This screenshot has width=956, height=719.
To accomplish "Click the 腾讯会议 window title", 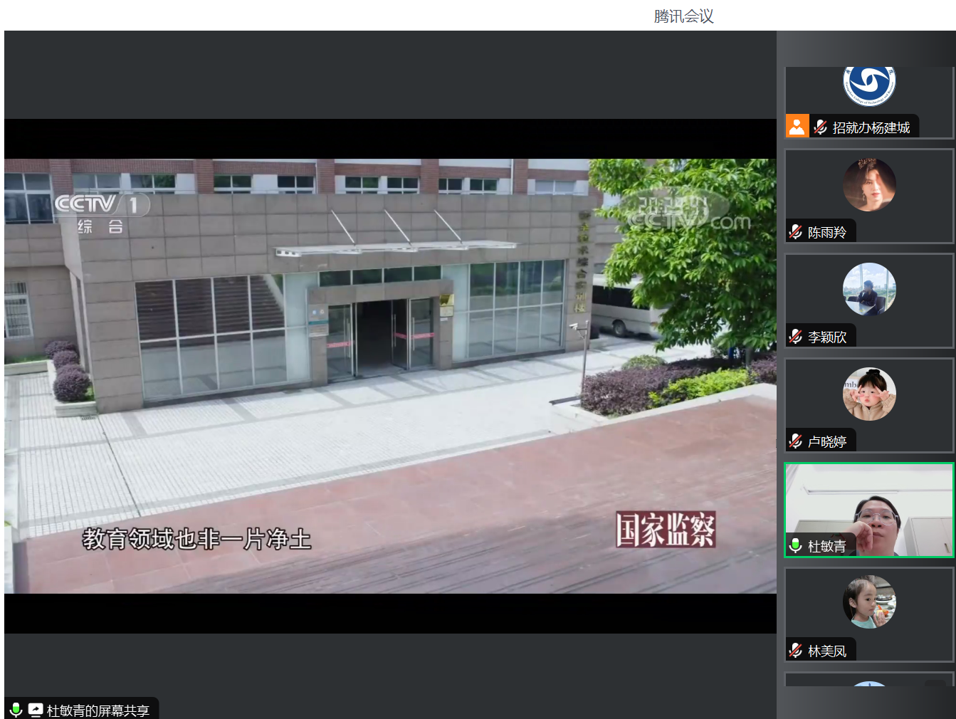I will click(683, 16).
